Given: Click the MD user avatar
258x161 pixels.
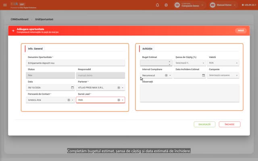Looking at the screenshot, I should click(x=212, y=5).
